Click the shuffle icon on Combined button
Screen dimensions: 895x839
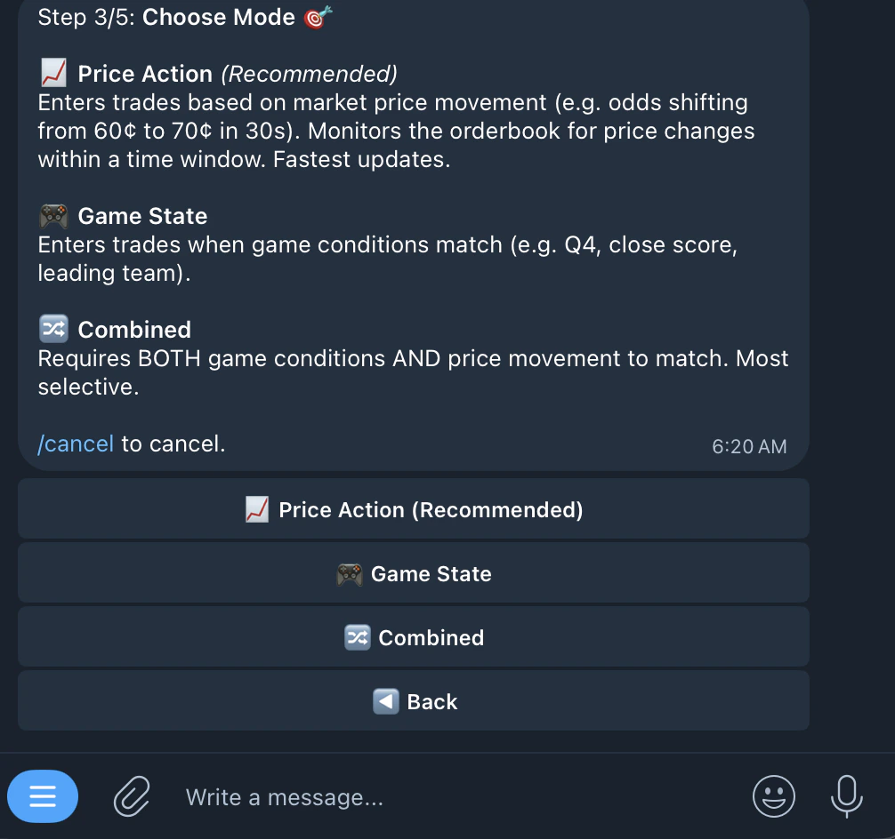tap(357, 637)
